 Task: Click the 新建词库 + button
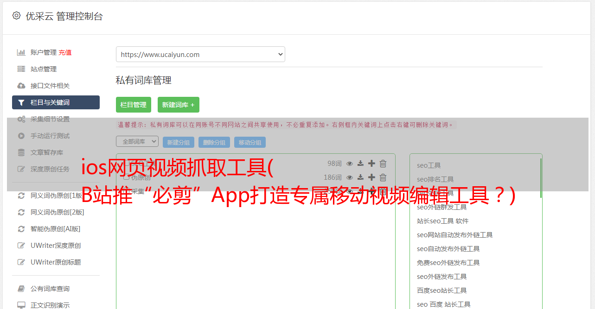pyautogui.click(x=179, y=105)
